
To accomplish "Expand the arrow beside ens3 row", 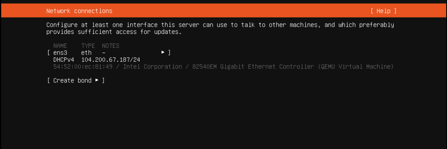I will tap(163, 53).
